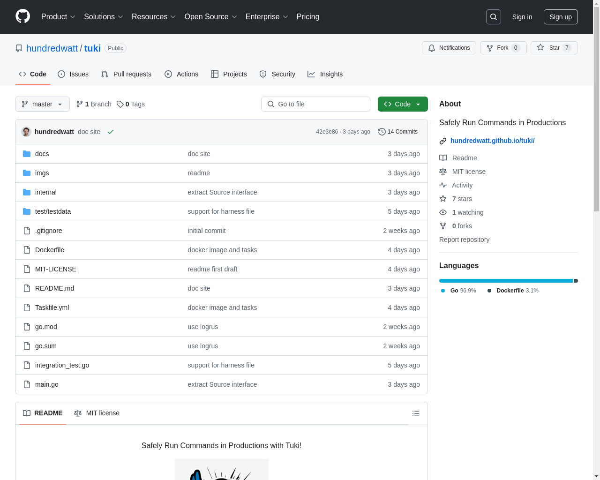Click the Notifications bell icon
Viewport: 600px width, 480px height.
pyautogui.click(x=432, y=48)
